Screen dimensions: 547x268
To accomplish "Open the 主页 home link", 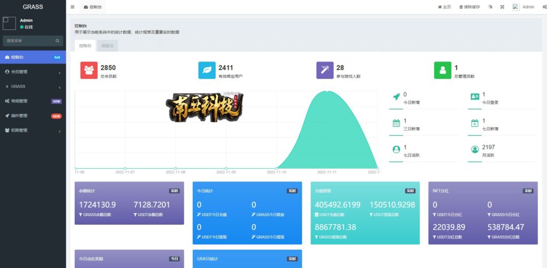I will 444,7.
